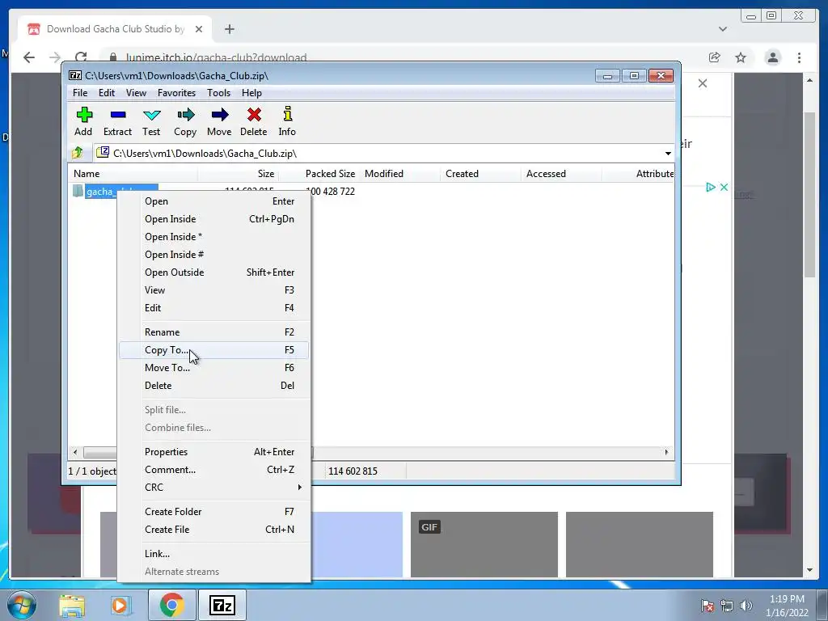Click the Chrome address bar URL
The height and width of the screenshot is (621, 828).
(x=217, y=57)
